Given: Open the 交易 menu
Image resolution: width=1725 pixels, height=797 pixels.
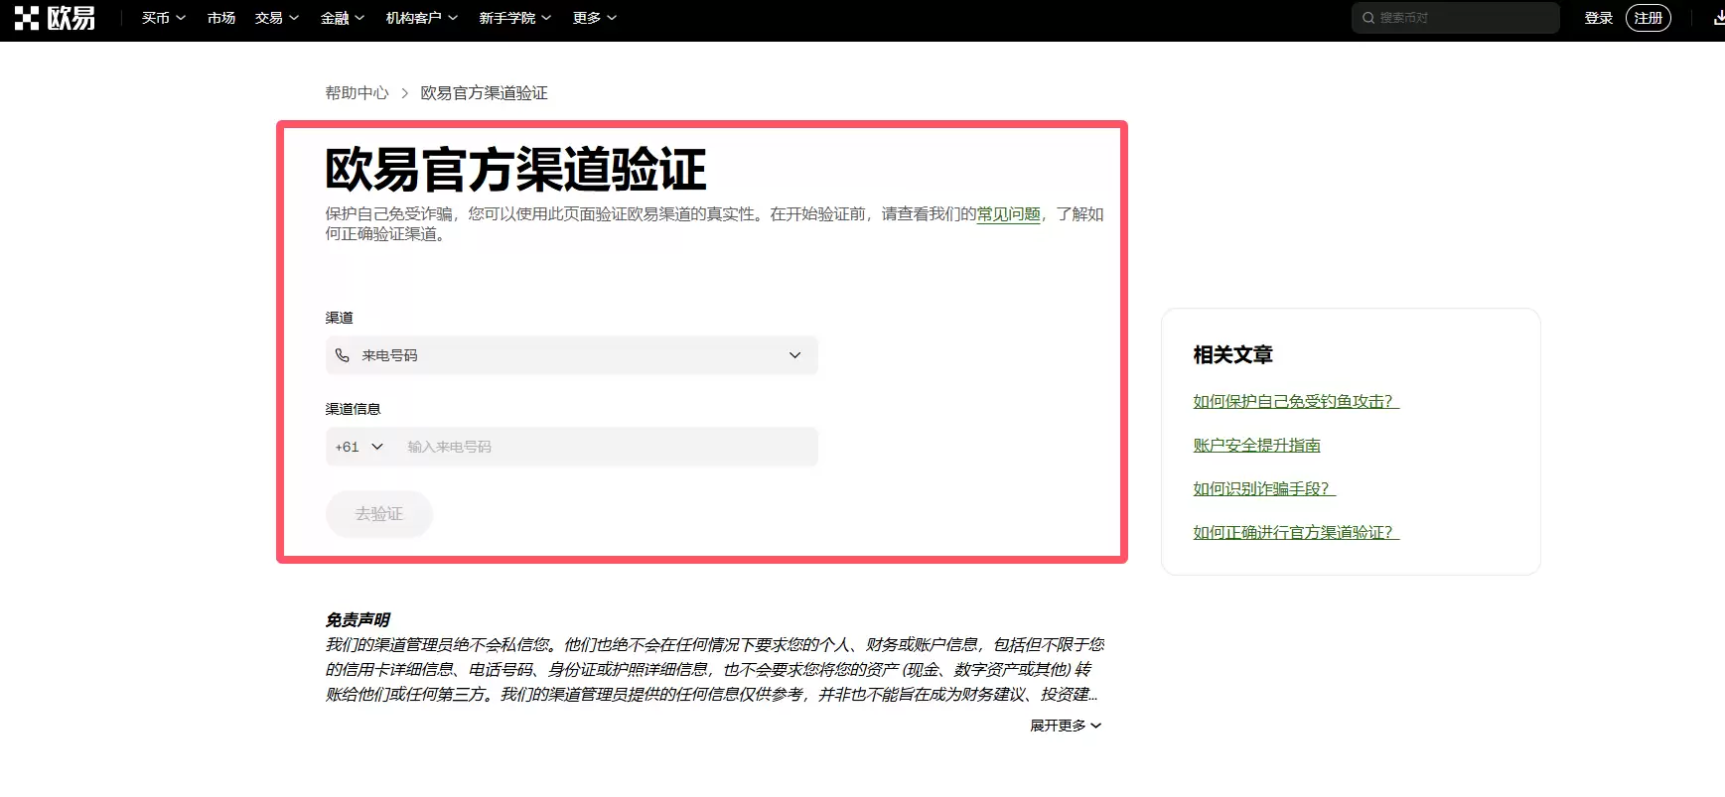Looking at the screenshot, I should [277, 18].
